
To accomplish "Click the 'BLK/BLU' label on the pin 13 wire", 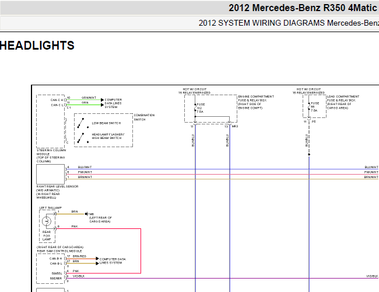I will click(x=227, y=140).
